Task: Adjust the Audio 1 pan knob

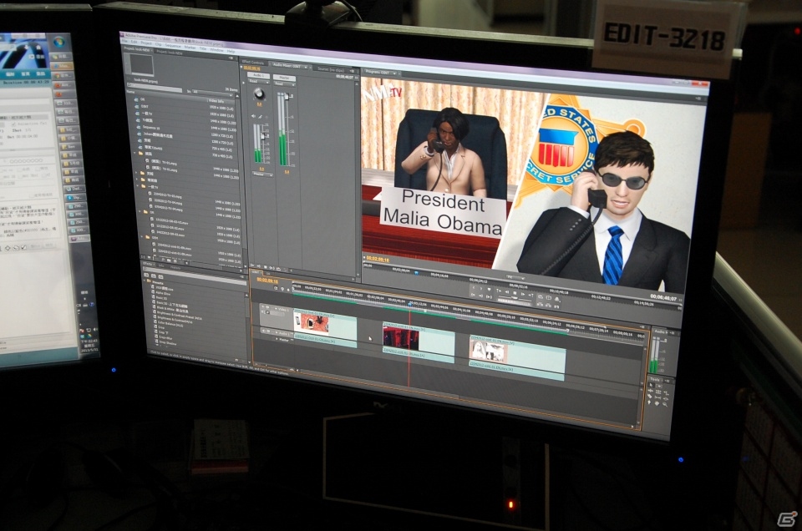Action: (259, 93)
